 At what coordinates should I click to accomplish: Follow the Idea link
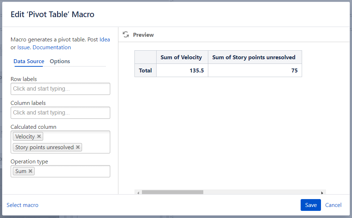pos(104,40)
